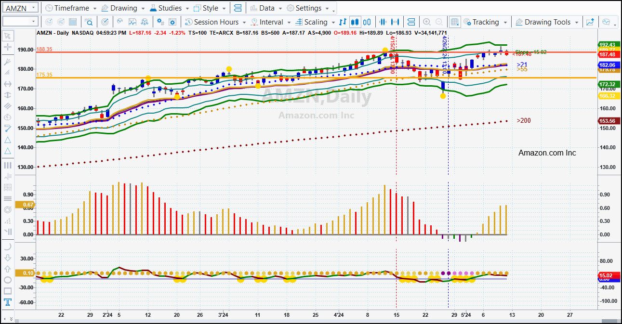The width and height of the screenshot is (622, 324).
Task: Expand the Data dropdown arrow
Action: (x=280, y=9)
